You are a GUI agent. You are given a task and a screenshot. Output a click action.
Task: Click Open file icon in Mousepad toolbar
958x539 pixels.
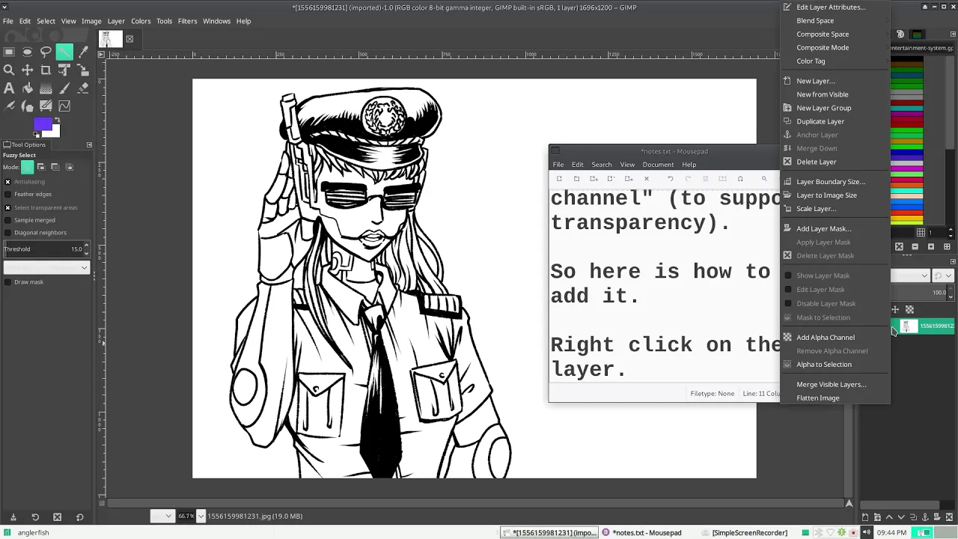coord(576,179)
